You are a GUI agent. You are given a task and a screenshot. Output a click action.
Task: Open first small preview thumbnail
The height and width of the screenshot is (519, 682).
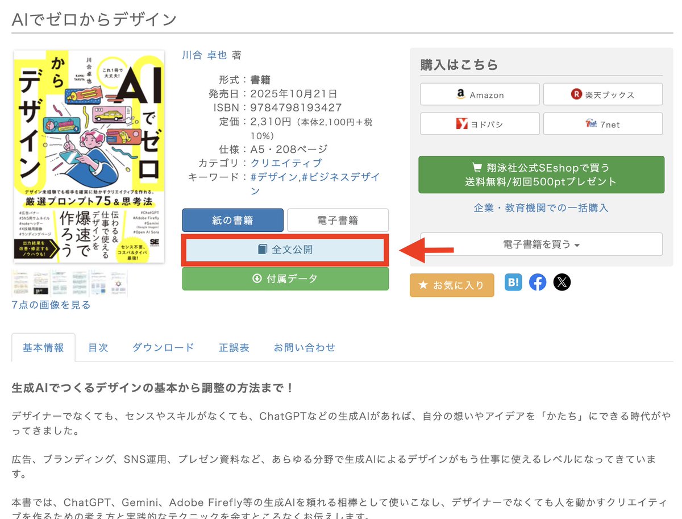tap(22, 283)
